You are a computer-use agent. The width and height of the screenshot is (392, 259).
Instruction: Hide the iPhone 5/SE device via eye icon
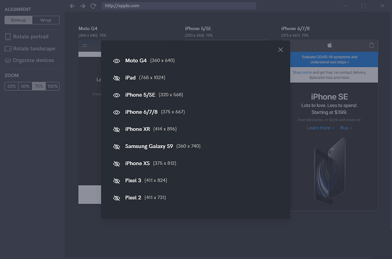tap(117, 95)
